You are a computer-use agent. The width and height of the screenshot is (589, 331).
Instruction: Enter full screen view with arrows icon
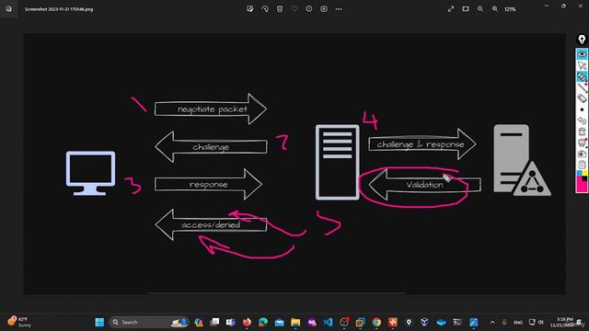coord(451,9)
